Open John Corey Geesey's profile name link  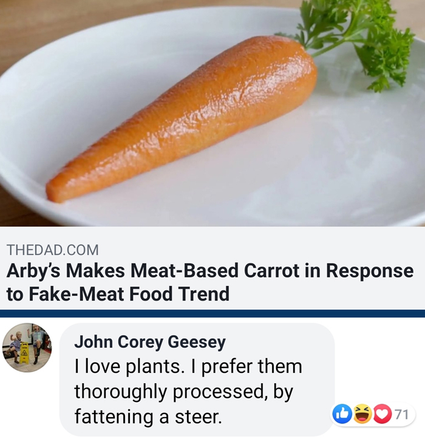(150, 342)
